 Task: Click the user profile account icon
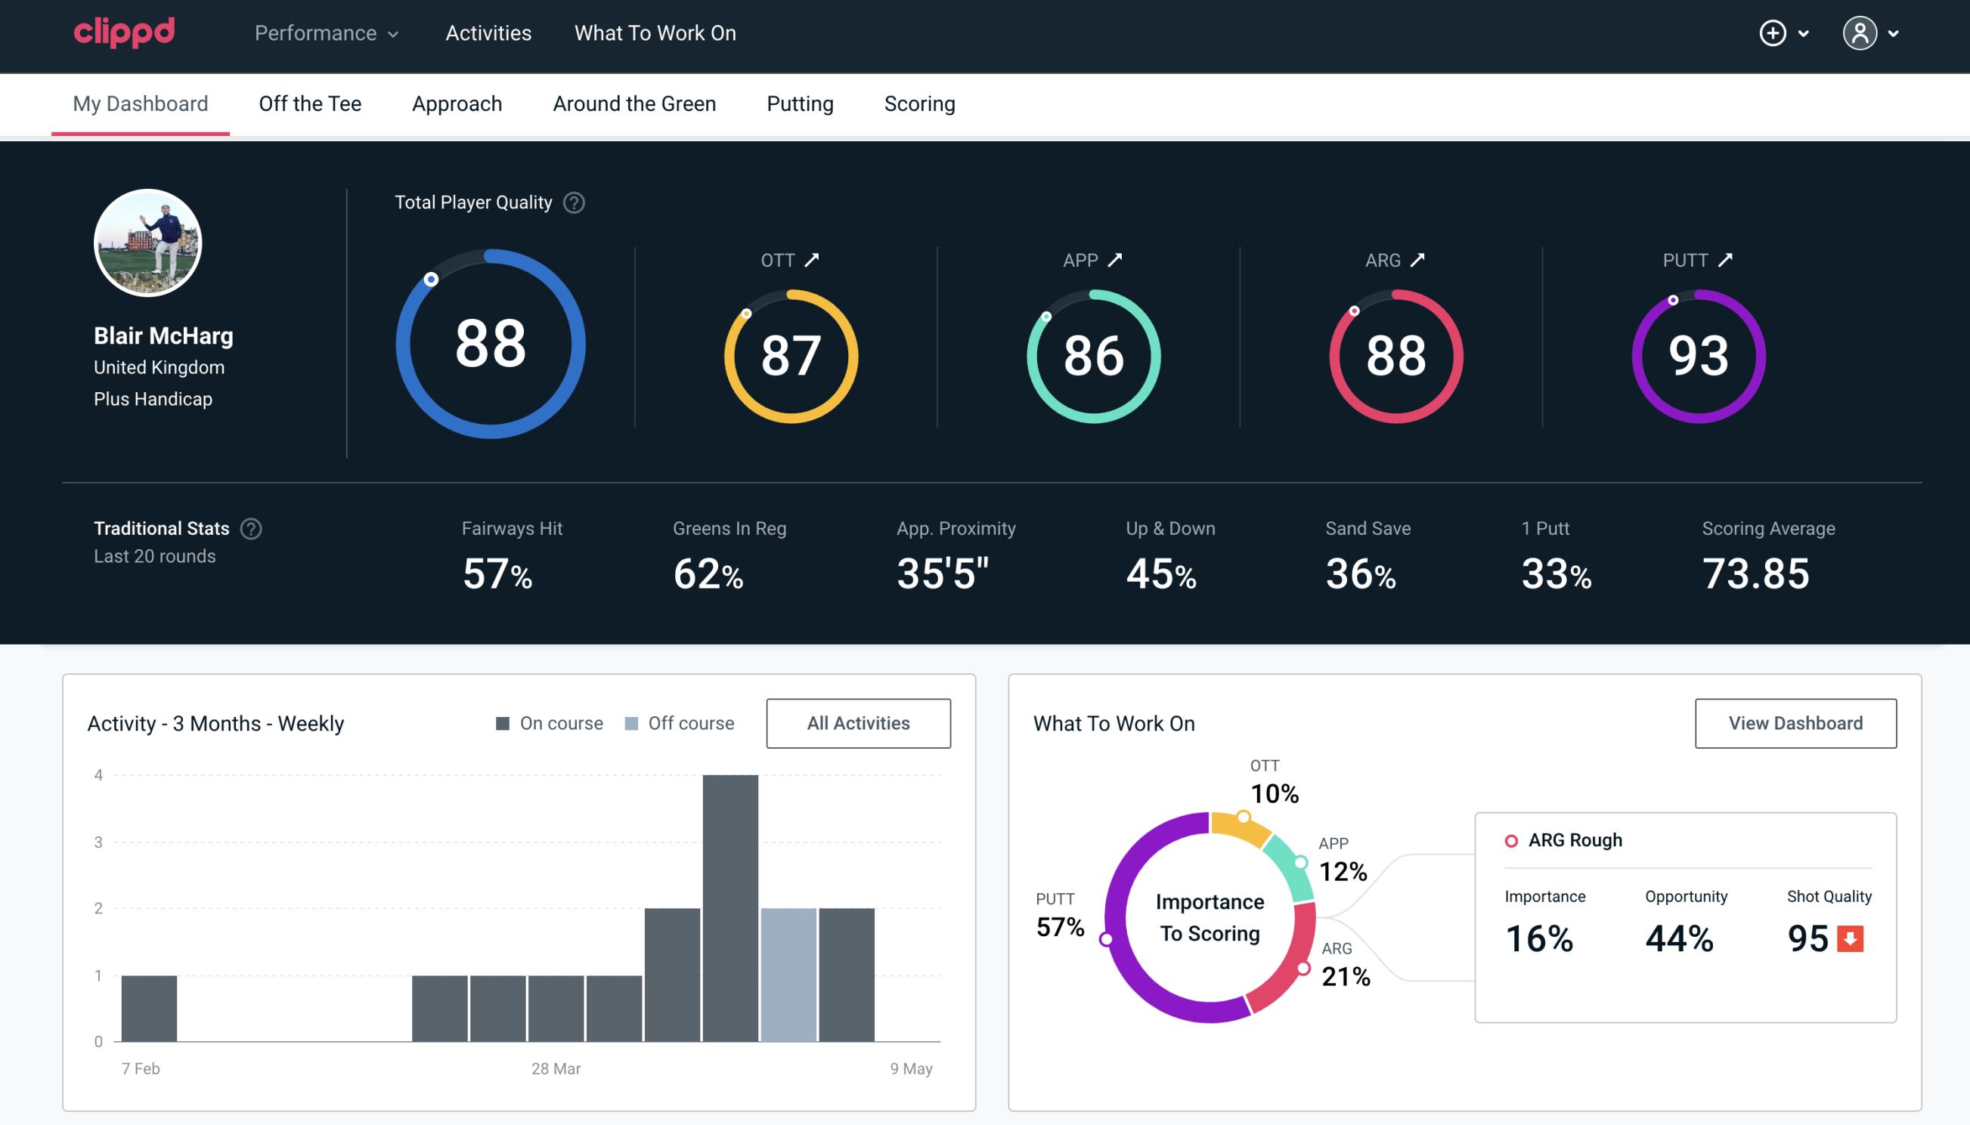coord(1860,34)
